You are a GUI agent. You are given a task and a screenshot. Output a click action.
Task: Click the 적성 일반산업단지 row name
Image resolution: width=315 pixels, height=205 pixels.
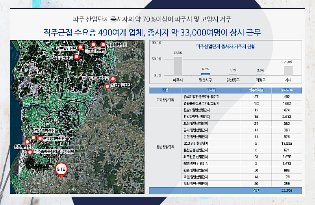tap(195, 183)
